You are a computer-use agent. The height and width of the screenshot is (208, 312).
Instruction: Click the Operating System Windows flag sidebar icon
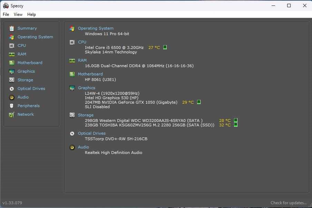tap(12, 37)
